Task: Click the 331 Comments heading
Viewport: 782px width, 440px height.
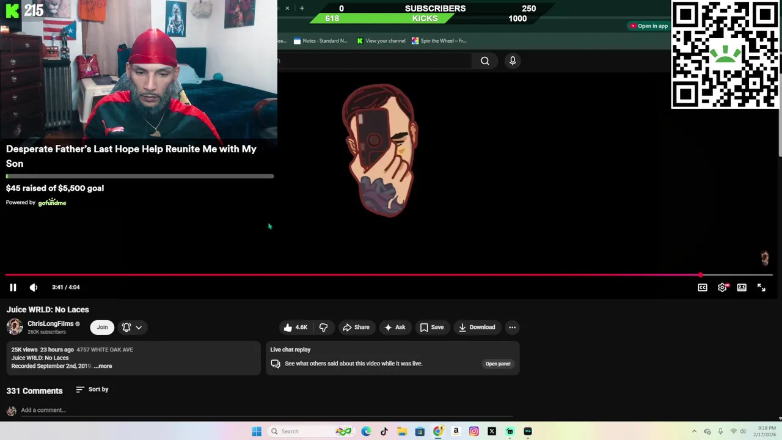Action: 34,391
